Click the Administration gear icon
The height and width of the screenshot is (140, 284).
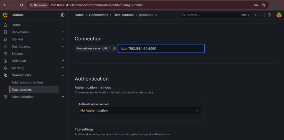[x=6, y=97]
